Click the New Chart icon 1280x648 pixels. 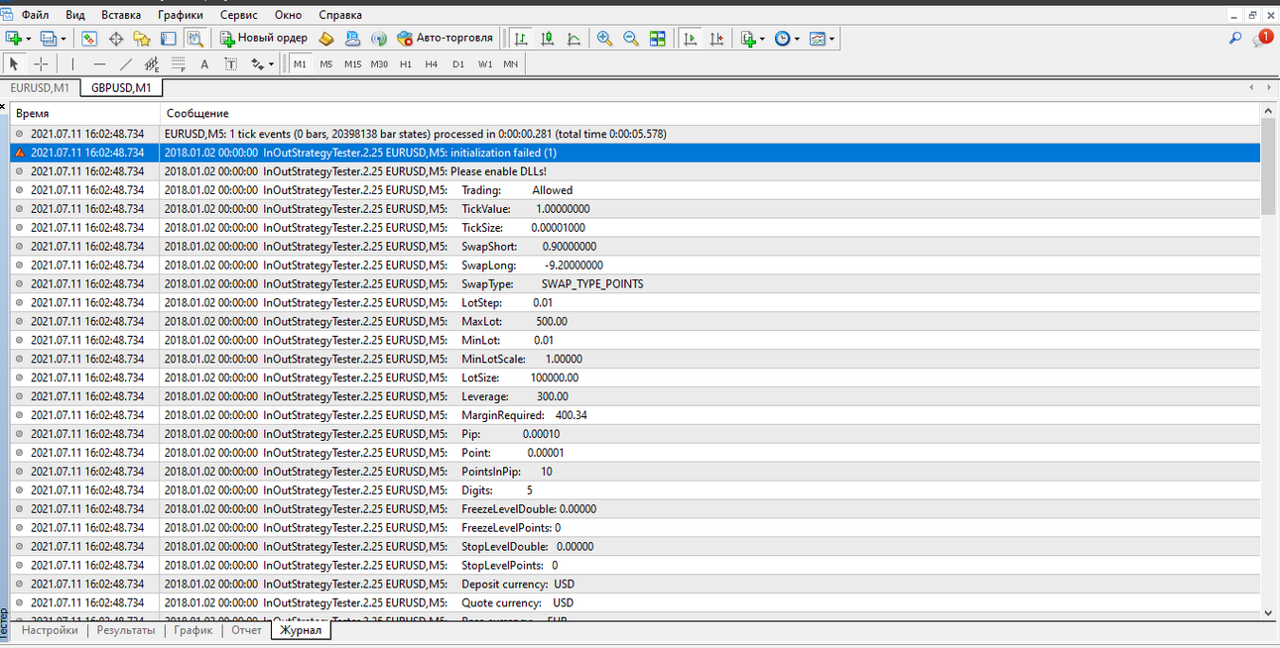pos(14,38)
